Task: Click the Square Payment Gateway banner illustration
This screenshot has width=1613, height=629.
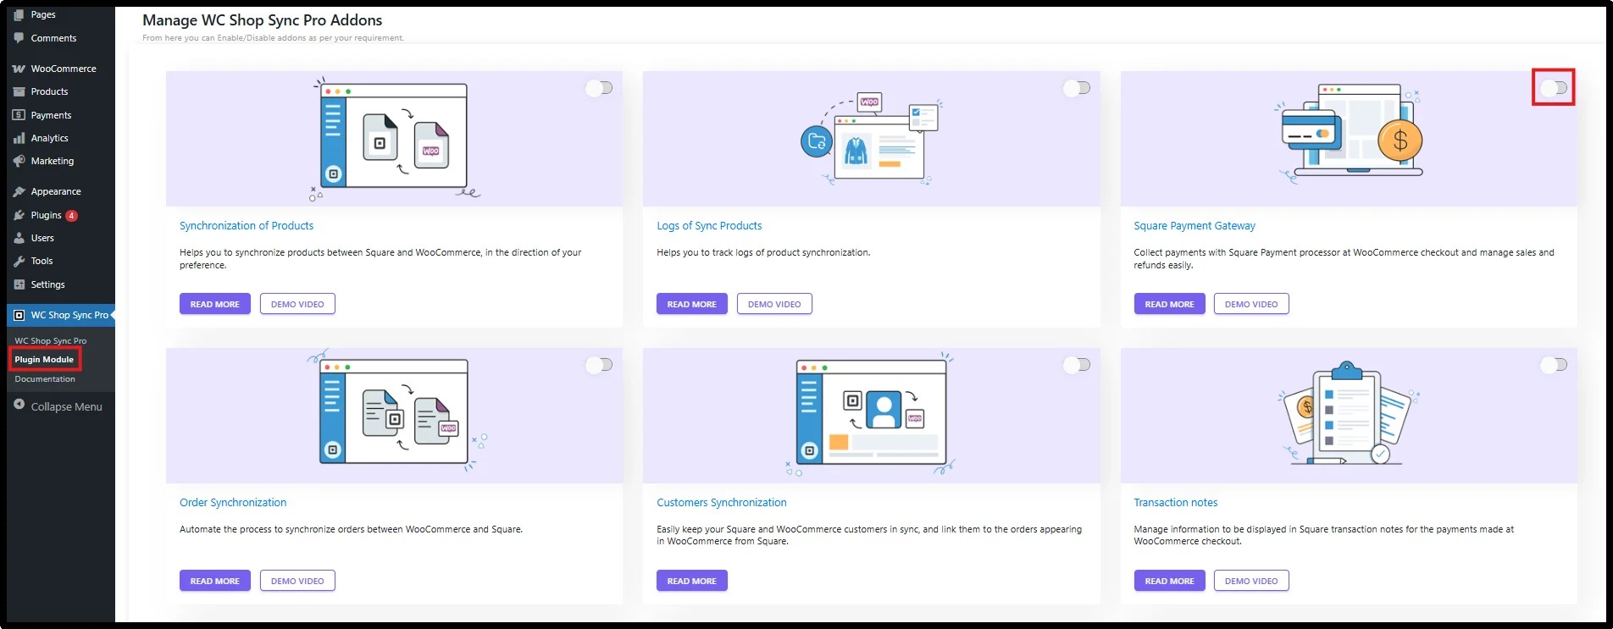Action: (1349, 139)
